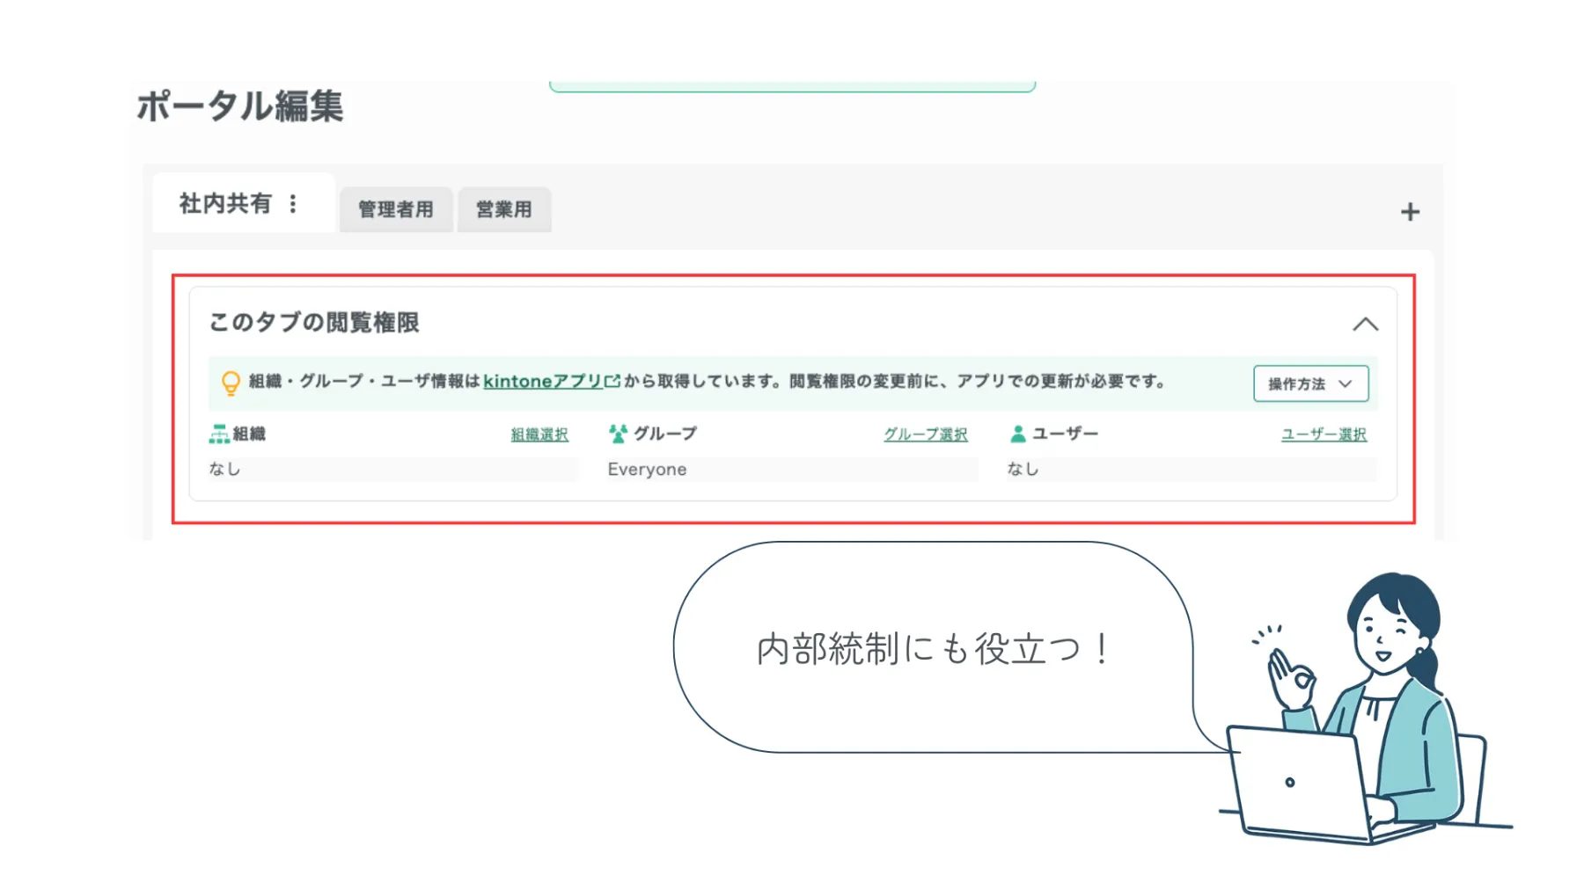Click the external link icon after kintoneアプリ
The width and height of the screenshot is (1584, 890).
tap(612, 381)
